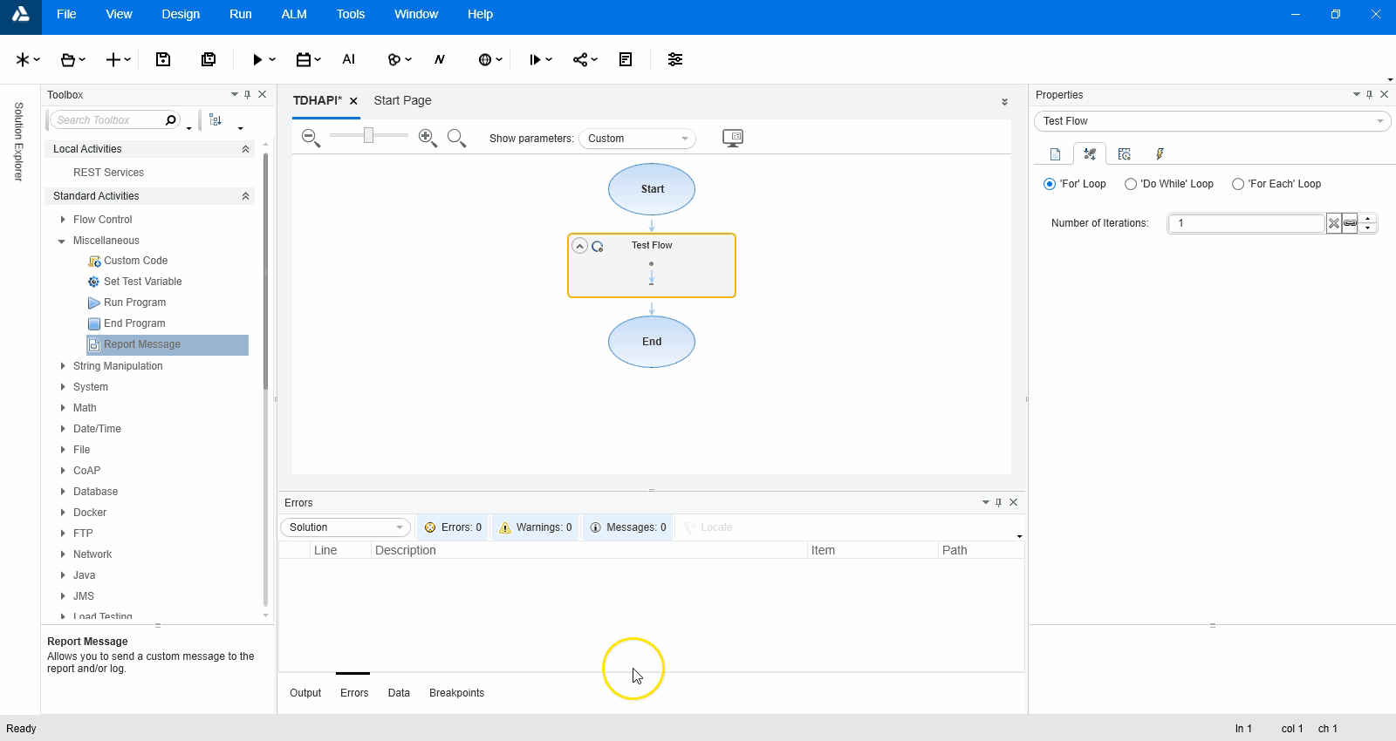
Task: Switch to the Start Page tab
Action: pos(402,100)
